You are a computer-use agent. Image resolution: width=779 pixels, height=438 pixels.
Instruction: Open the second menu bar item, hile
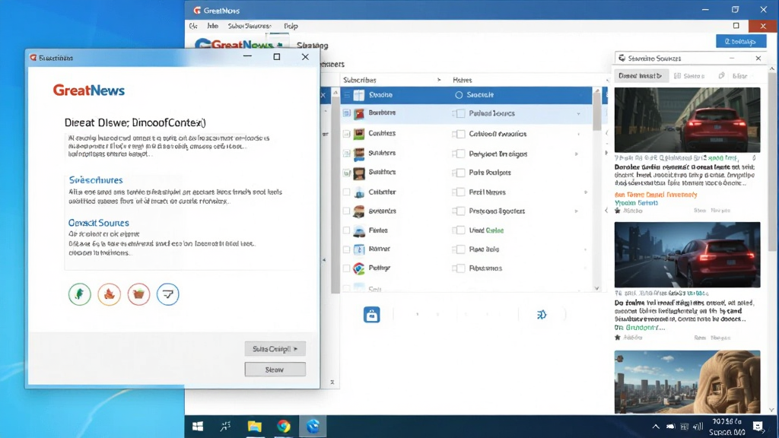click(x=213, y=26)
